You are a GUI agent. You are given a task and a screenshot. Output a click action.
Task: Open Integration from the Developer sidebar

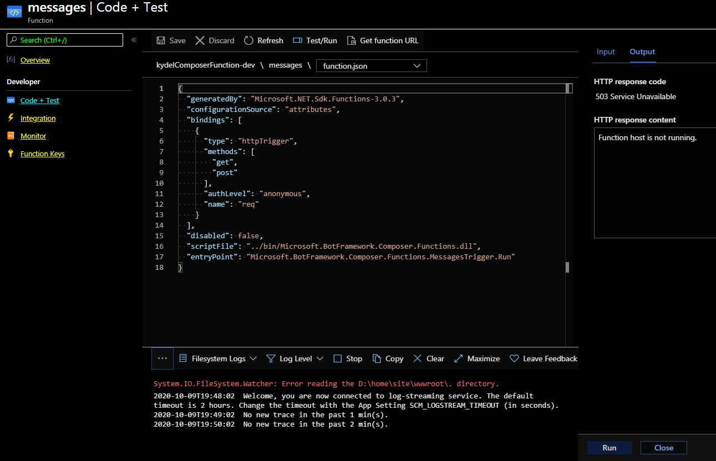click(38, 118)
